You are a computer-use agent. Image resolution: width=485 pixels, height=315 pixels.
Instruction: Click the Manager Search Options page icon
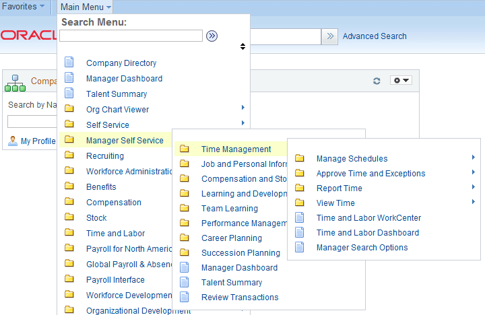[x=299, y=247]
